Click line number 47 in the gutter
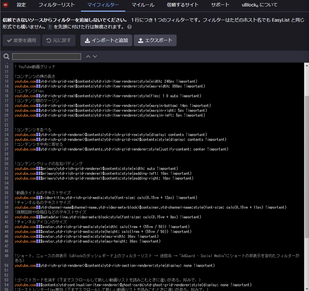The image size is (309, 291). 7,246
